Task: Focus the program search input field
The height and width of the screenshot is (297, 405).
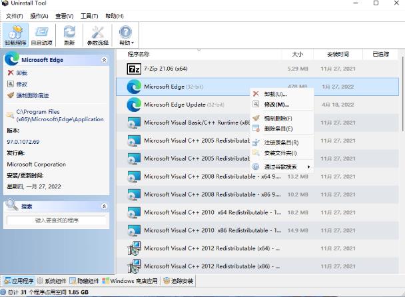Action: (x=57, y=220)
